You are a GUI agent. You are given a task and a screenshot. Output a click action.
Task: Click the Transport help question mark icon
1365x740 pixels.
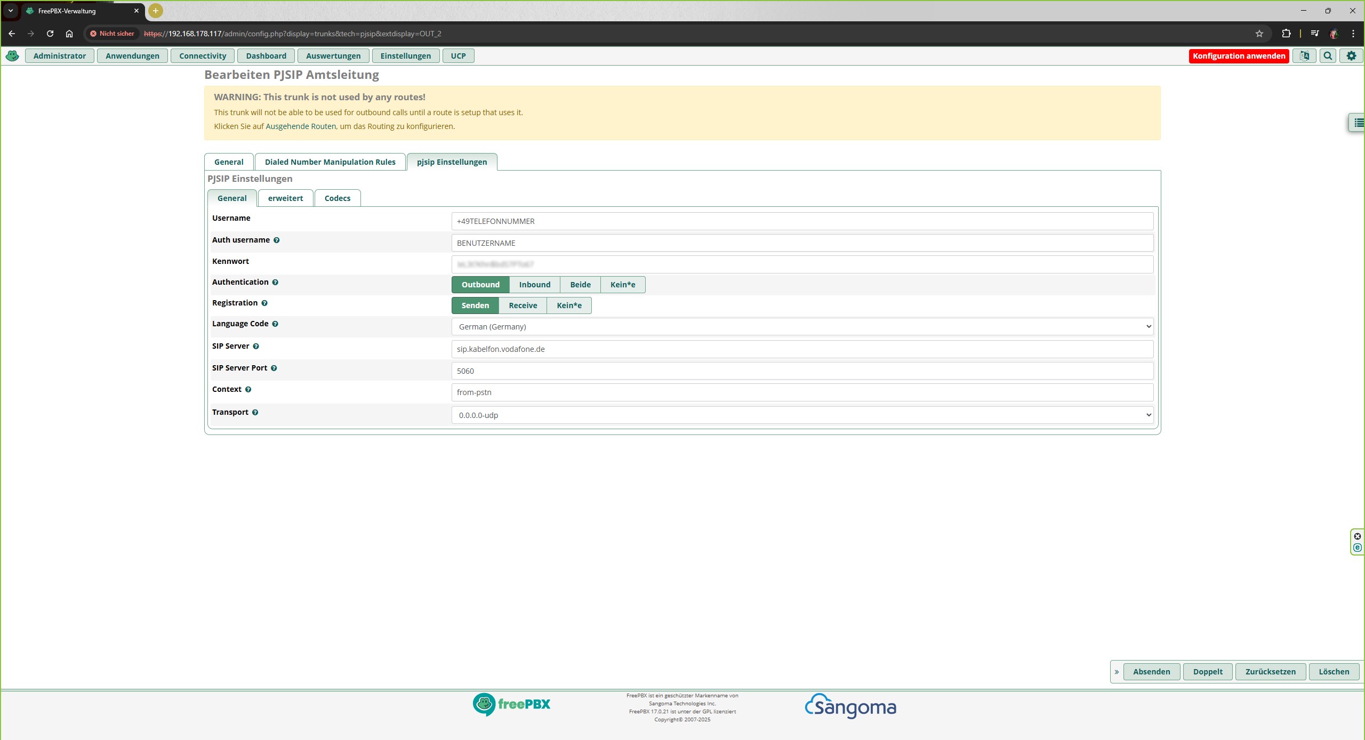tap(255, 413)
